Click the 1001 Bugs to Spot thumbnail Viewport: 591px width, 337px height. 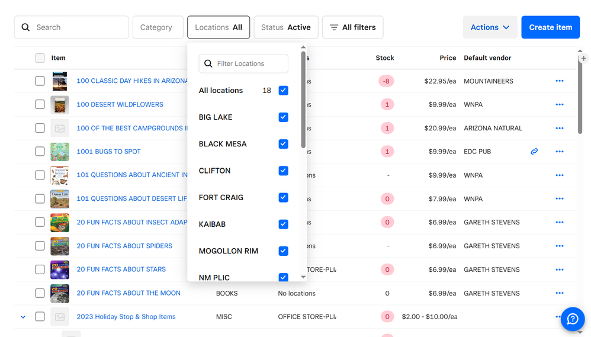pyautogui.click(x=60, y=152)
